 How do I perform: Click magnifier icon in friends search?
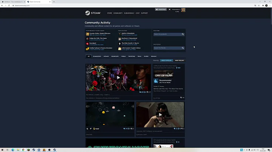pos(183,48)
